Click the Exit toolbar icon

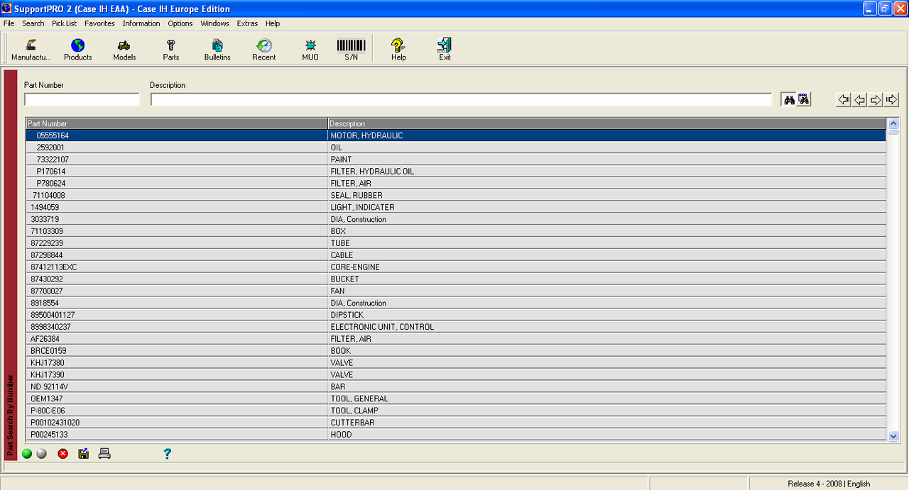coord(445,50)
